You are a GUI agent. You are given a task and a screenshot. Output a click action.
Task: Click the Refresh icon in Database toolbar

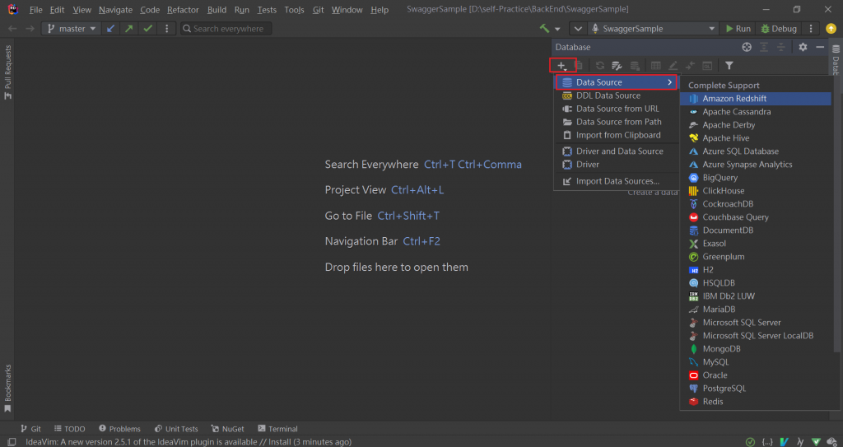(x=600, y=66)
